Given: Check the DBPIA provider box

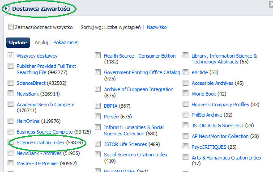Looking at the screenshot, I should click(x=98, y=105).
